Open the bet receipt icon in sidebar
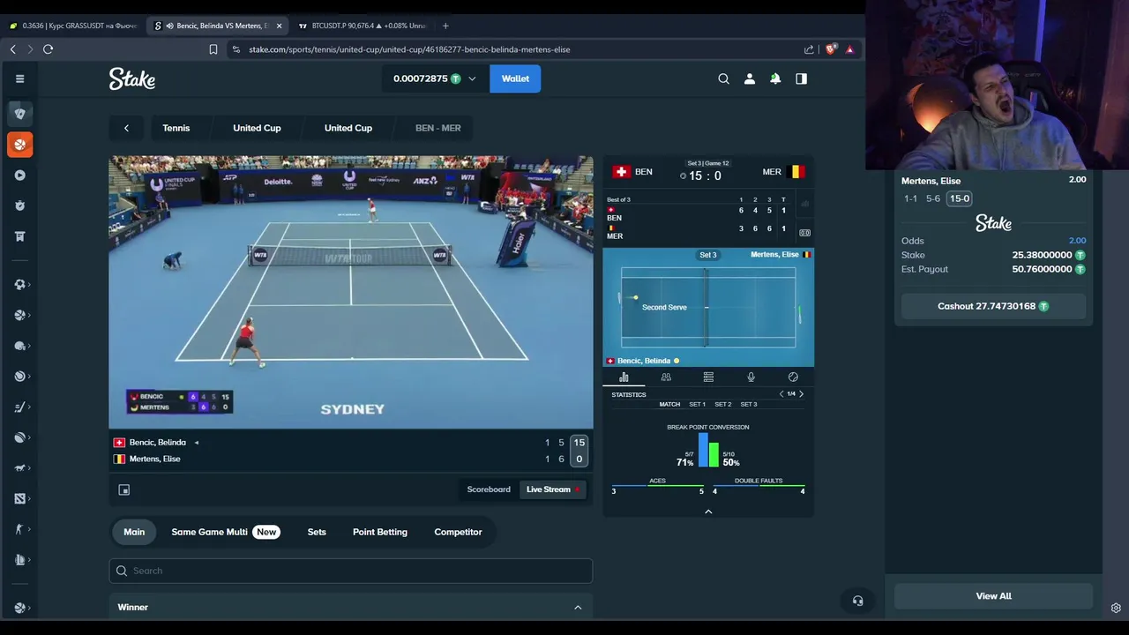Viewport: 1129px width, 635px height. point(19,236)
